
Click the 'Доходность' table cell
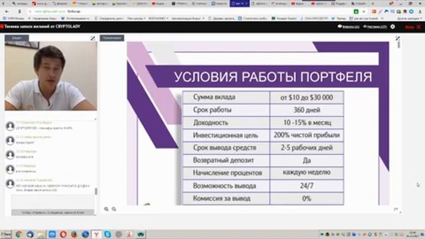226,123
